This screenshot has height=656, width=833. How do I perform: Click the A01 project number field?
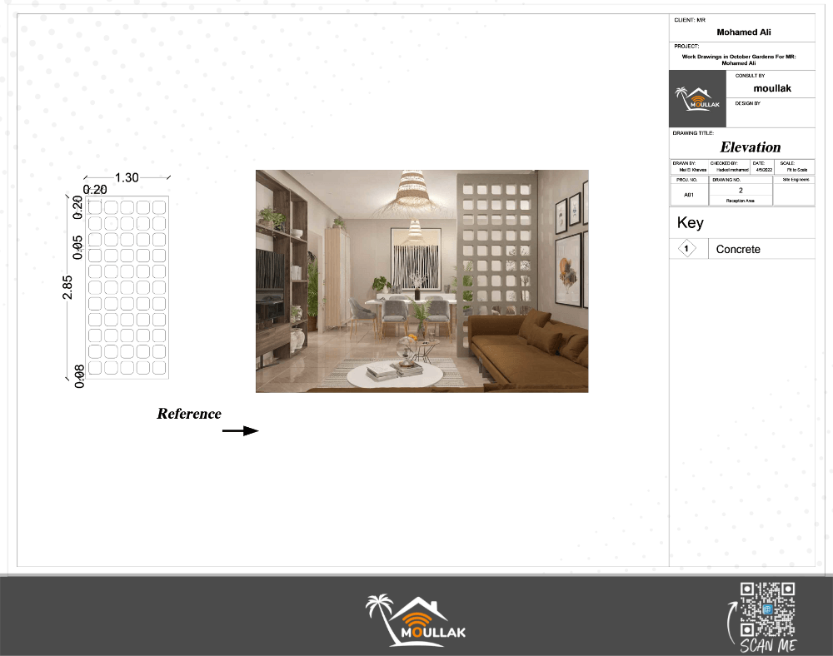coord(689,195)
